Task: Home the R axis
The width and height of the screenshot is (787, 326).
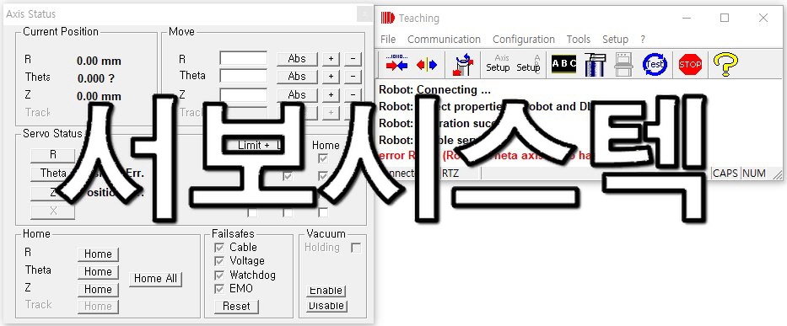Action: [x=98, y=254]
